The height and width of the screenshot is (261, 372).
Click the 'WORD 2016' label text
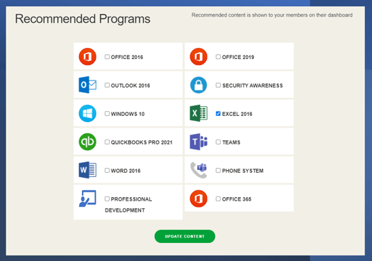point(126,171)
